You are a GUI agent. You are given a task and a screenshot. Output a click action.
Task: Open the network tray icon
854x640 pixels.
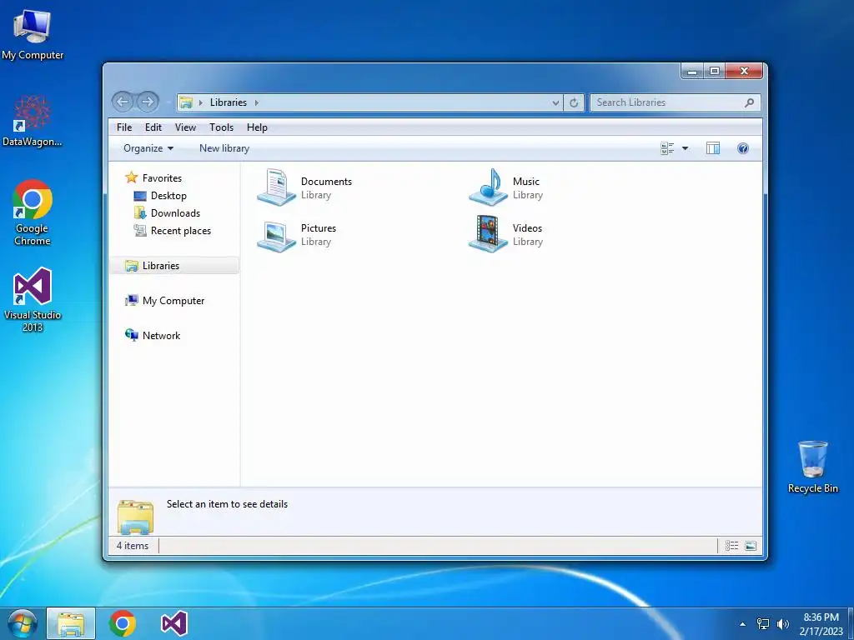point(763,624)
